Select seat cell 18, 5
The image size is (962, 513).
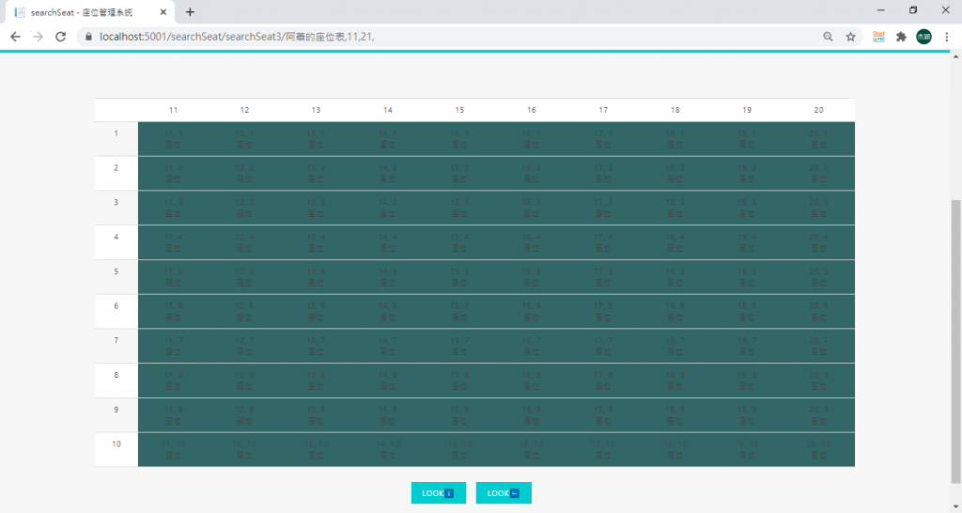(x=675, y=277)
